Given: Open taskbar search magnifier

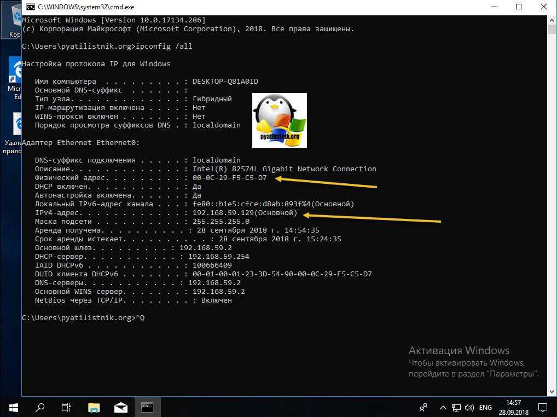Looking at the screenshot, I should point(39,407).
